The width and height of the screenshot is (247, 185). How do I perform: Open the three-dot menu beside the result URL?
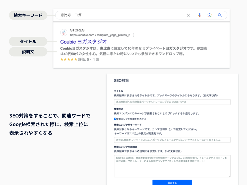point(134,35)
